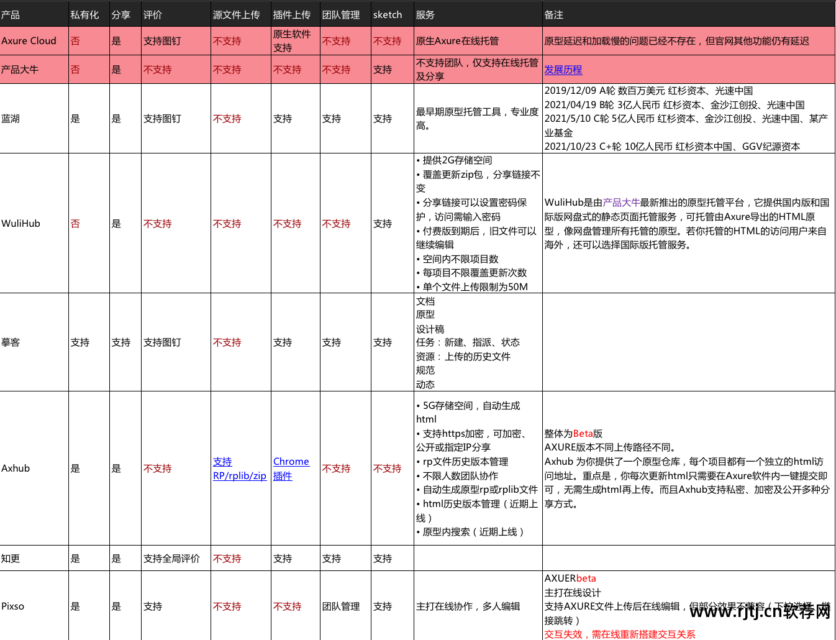Select 摹客 service cell listing 文档 原型 设计稿
This screenshot has height=640, width=836.
pyautogui.click(x=478, y=342)
